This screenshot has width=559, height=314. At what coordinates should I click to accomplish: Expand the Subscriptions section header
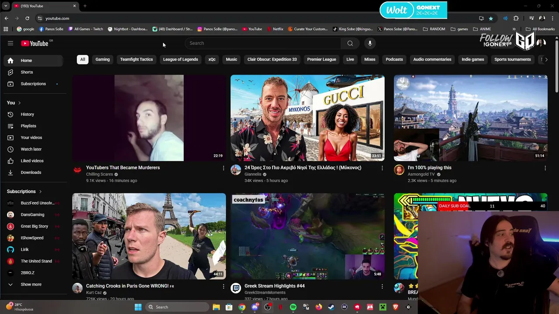(24, 191)
